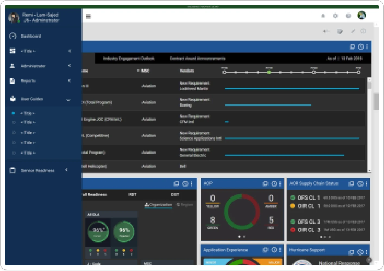This screenshot has width=384, height=271.
Task: Click the expand window icon on the AOP panel
Action: [265, 184]
